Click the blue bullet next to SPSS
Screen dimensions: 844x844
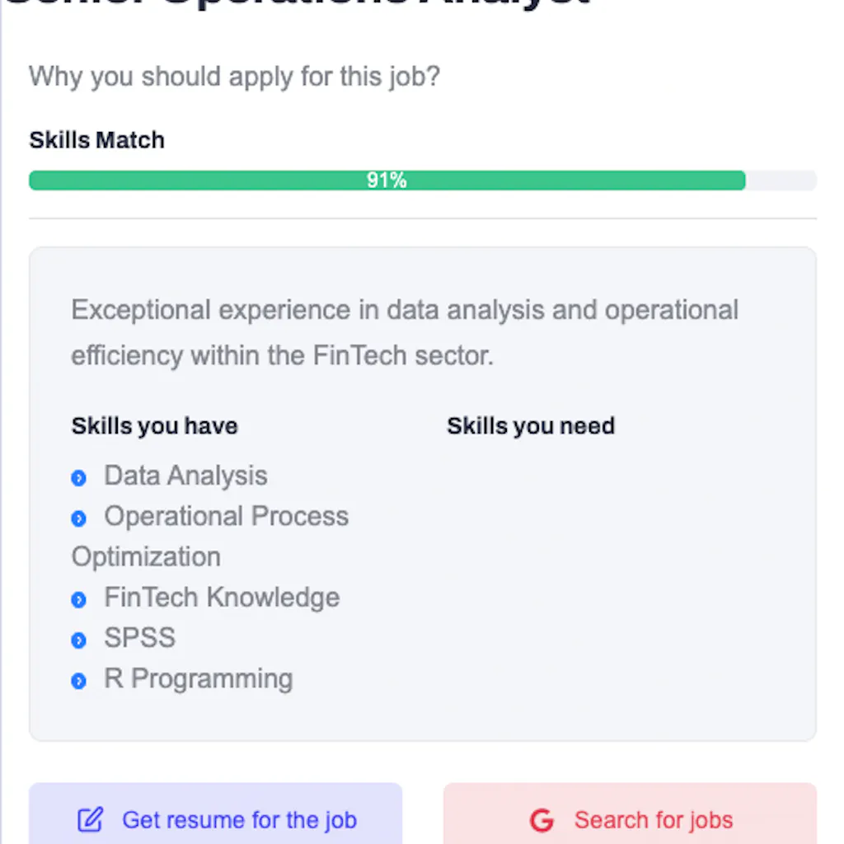coord(79,640)
